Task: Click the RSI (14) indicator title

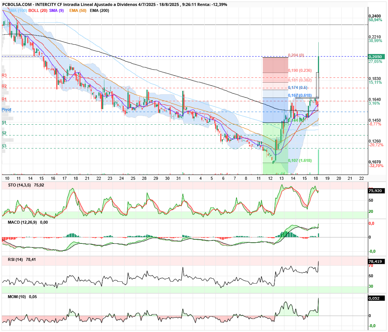Action: coord(15,260)
